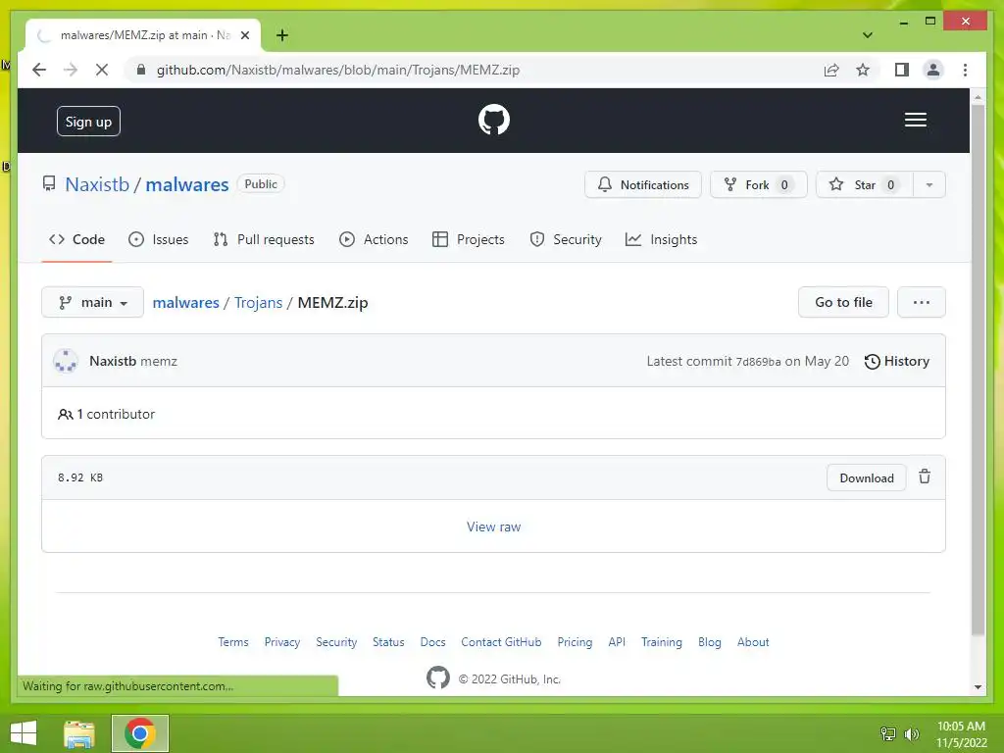Bookmark this page with the star

point(863,70)
